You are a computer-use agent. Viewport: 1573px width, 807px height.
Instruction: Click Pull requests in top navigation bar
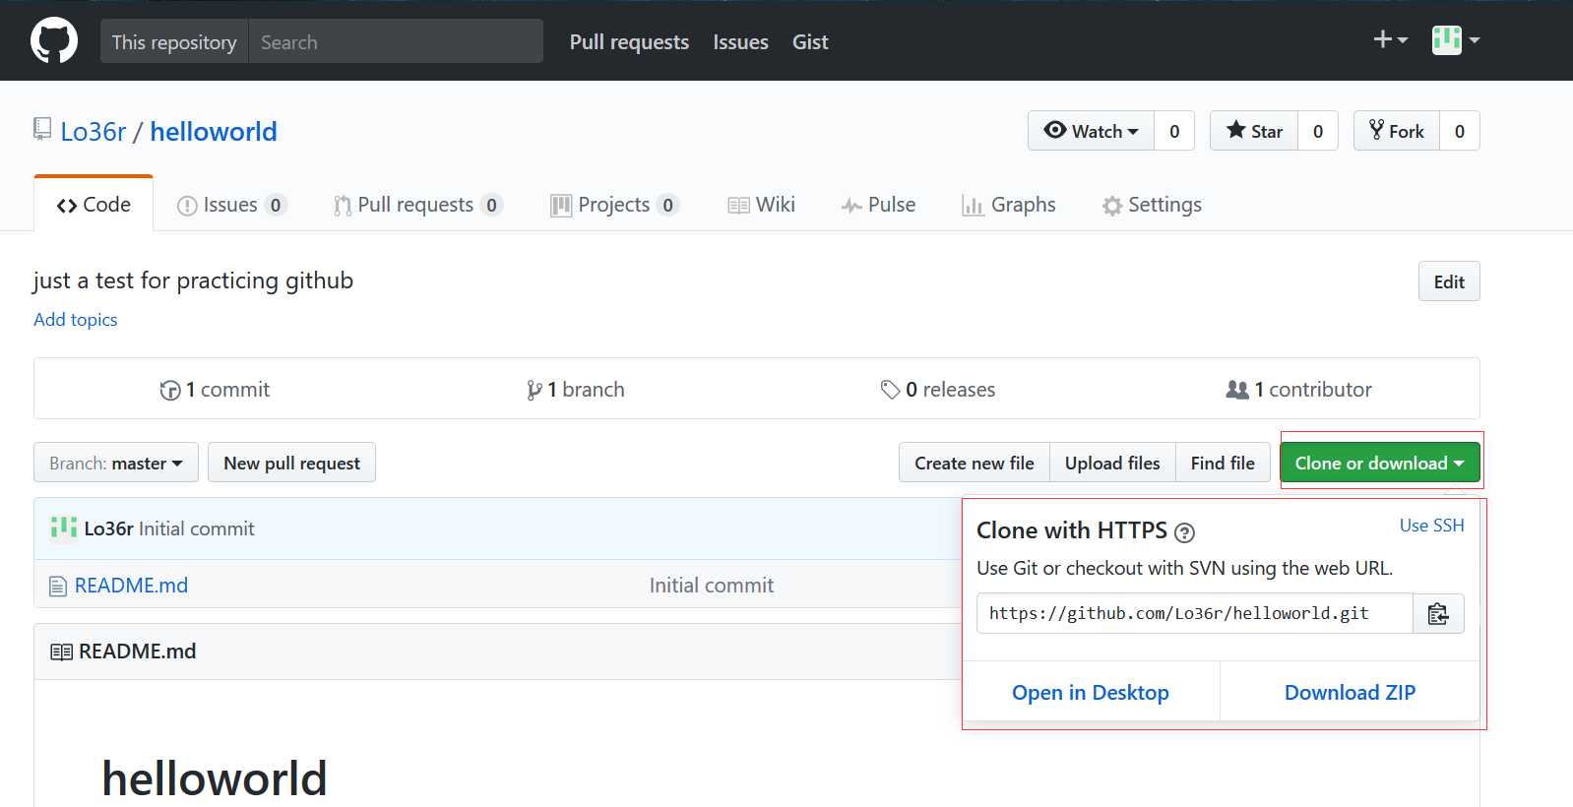point(629,41)
